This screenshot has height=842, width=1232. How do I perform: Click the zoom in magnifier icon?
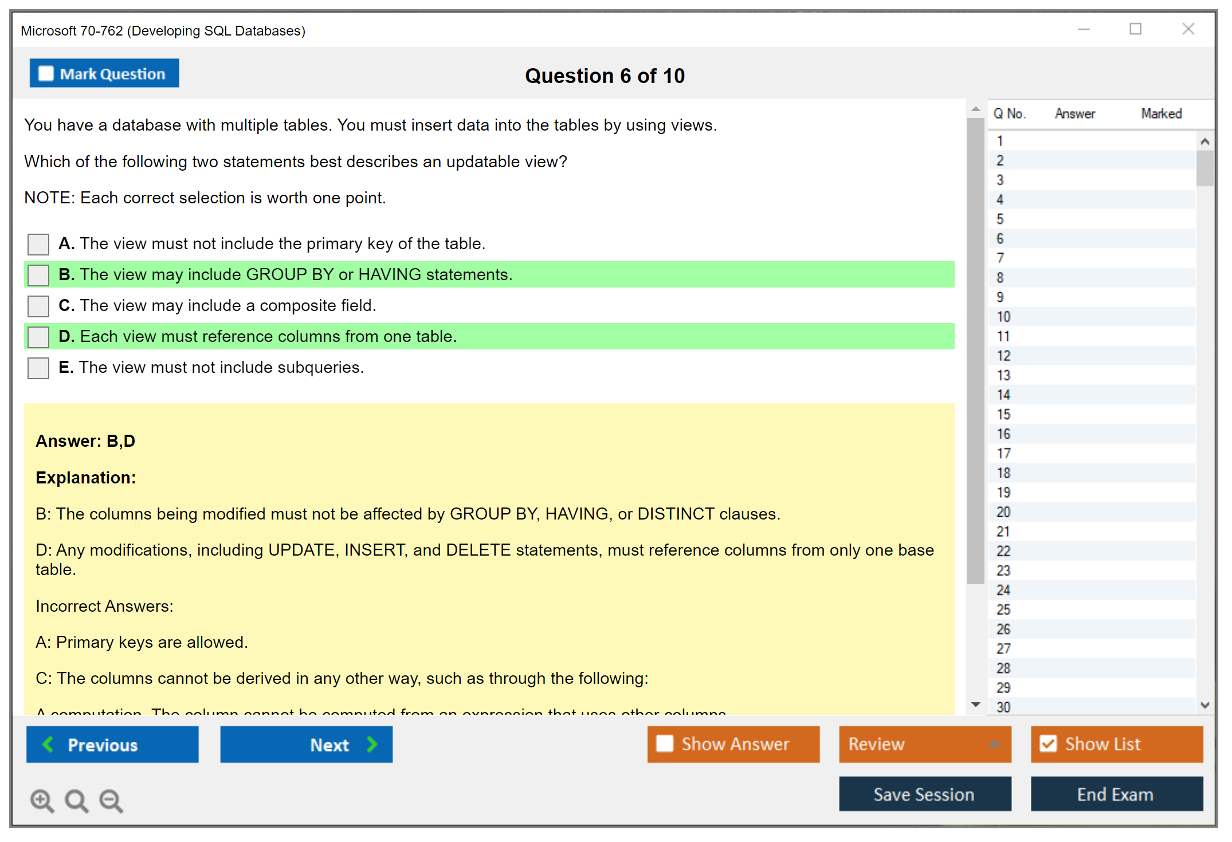click(42, 800)
